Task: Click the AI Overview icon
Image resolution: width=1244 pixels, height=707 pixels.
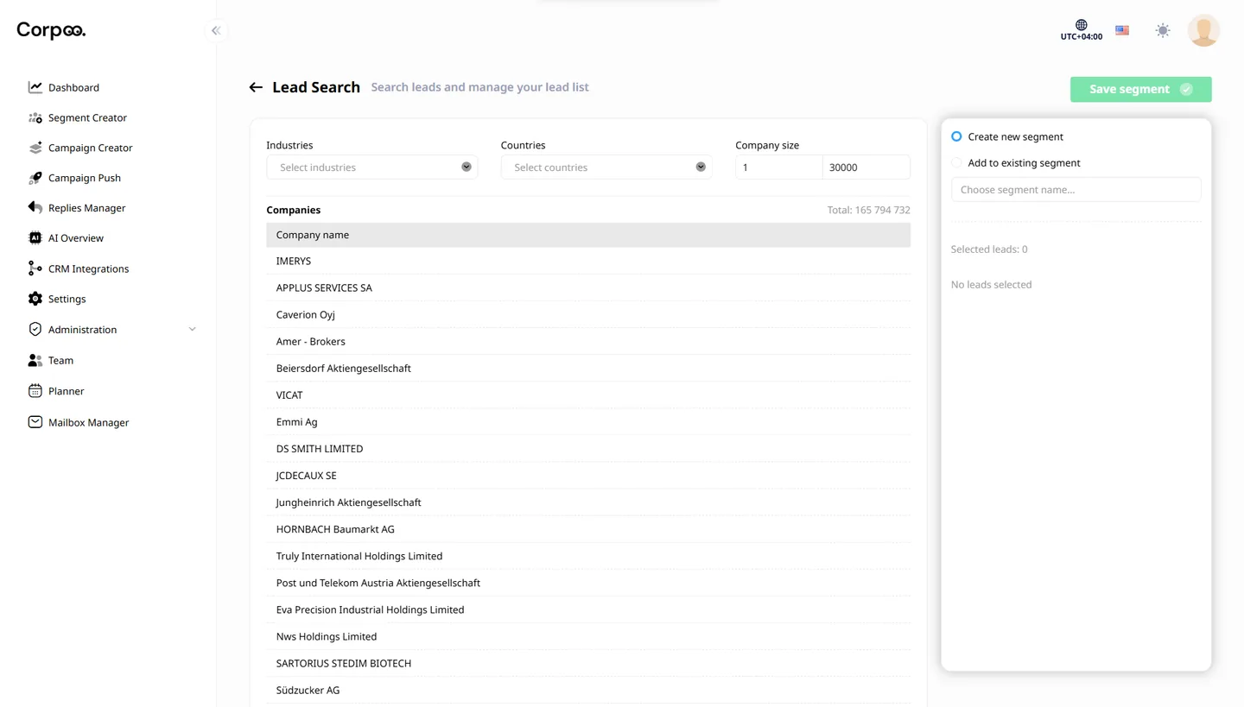Action: click(x=35, y=238)
